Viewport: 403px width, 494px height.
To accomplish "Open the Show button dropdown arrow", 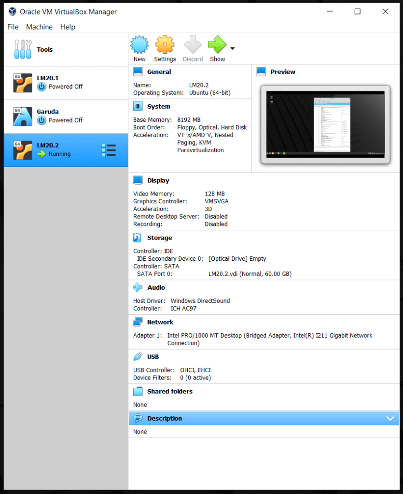I will pyautogui.click(x=233, y=48).
